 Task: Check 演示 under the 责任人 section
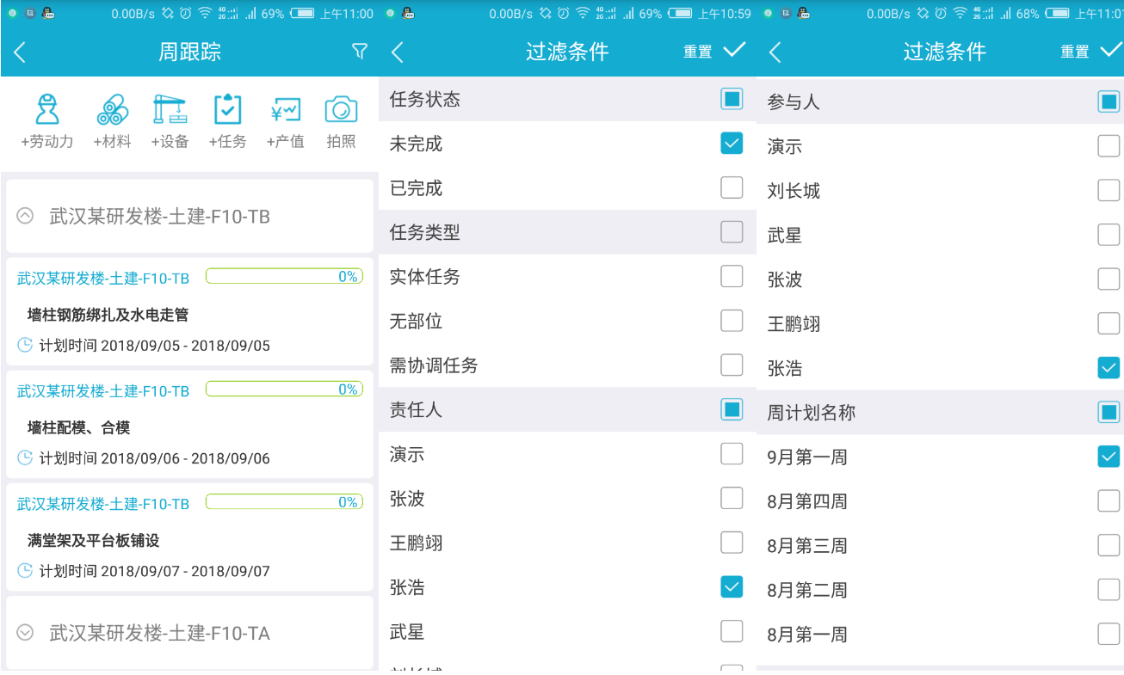[x=732, y=454]
